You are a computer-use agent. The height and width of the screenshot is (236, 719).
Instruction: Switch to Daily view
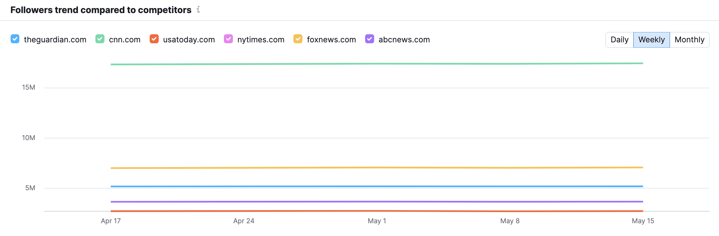(619, 40)
